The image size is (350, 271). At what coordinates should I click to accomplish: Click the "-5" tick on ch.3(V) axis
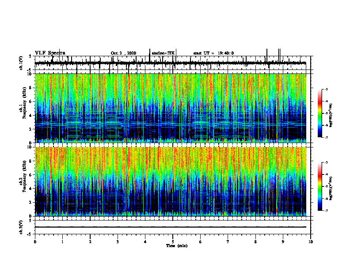click(30, 234)
